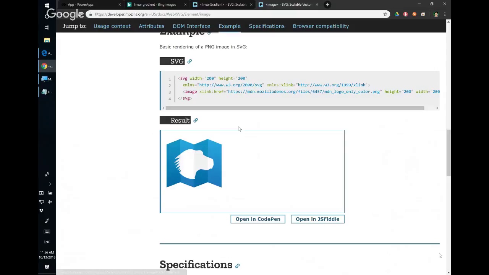This screenshot has height=275, width=489.
Task: Open the Windows Ink Workspace pen icon
Action: coord(47,221)
